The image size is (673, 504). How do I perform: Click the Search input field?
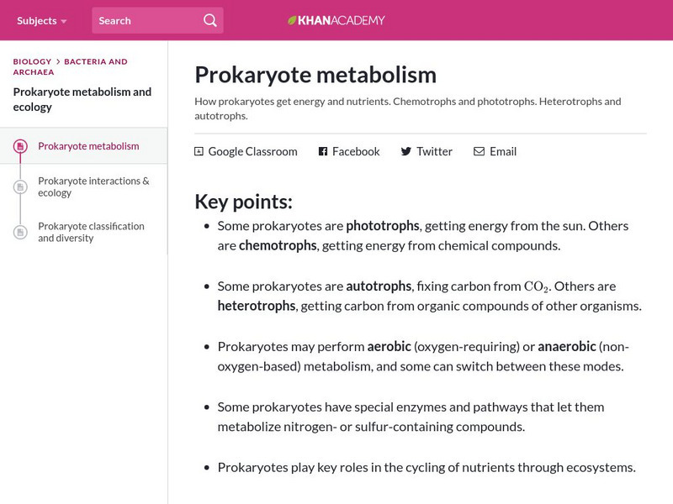tap(147, 20)
